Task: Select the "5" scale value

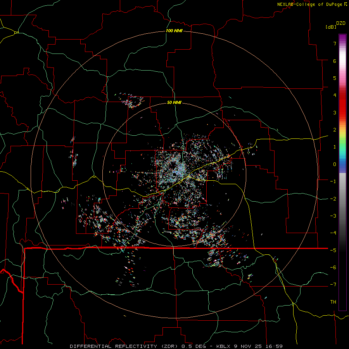Action: [335, 78]
